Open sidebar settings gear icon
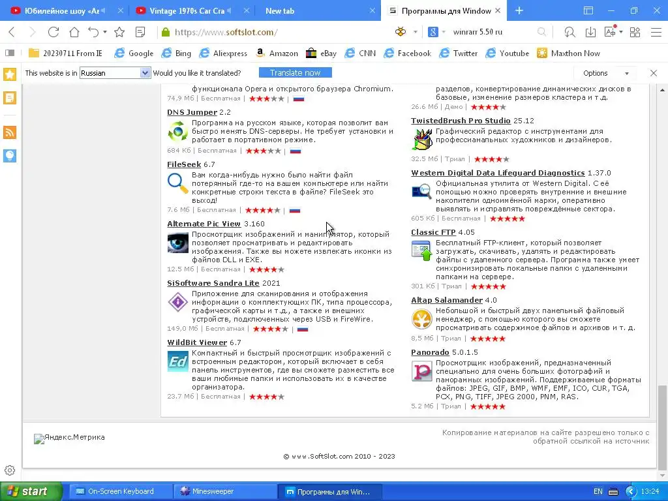 pos(10,470)
